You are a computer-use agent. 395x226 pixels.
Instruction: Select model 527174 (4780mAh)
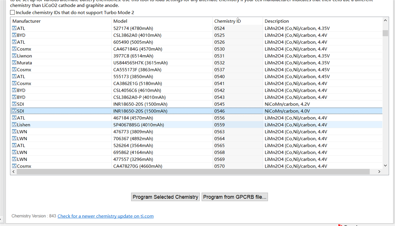click(x=133, y=28)
